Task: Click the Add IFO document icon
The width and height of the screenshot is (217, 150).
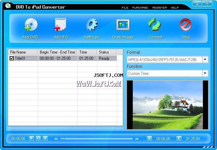Action: tap(60, 24)
